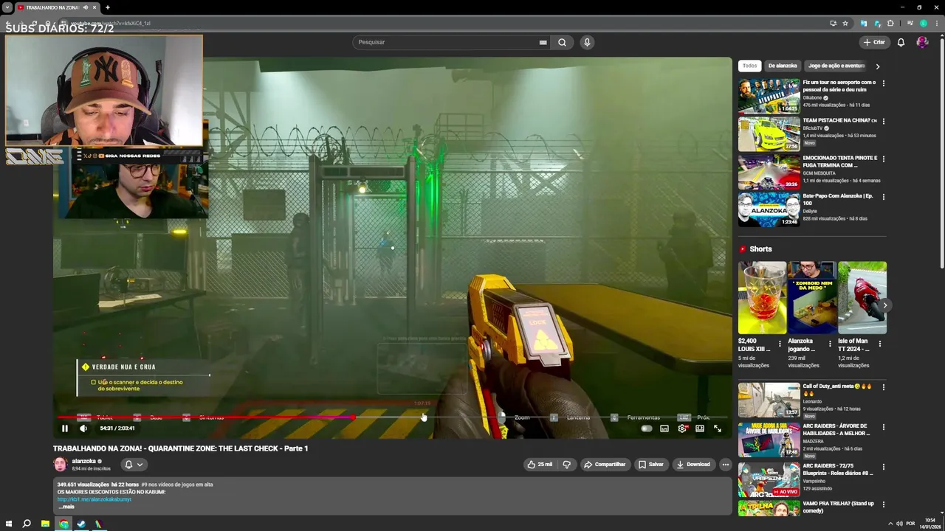Open video 'Fiz um tour no aeroporto'
945x531 pixels.
pyautogui.click(x=769, y=95)
